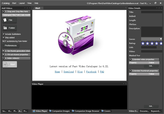Pin the Video Details panel
The width and height of the screenshot is (164, 114).
click(x=159, y=8)
